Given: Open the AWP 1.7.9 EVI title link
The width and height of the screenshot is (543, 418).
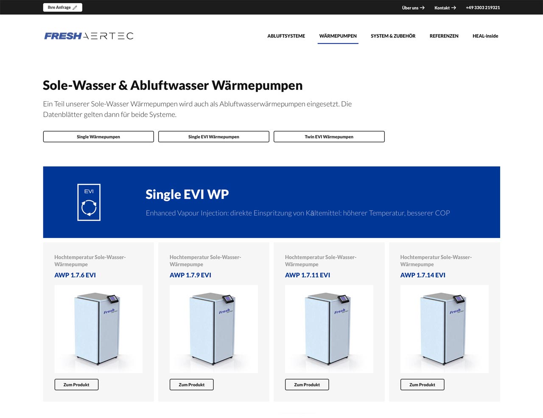Looking at the screenshot, I should coord(190,275).
